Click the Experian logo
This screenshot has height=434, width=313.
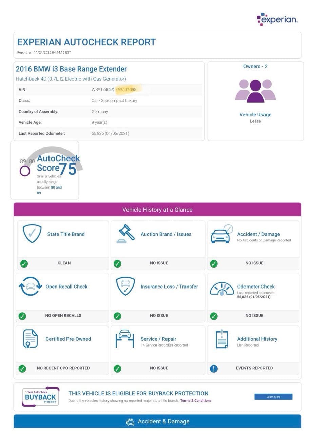[x=277, y=19]
